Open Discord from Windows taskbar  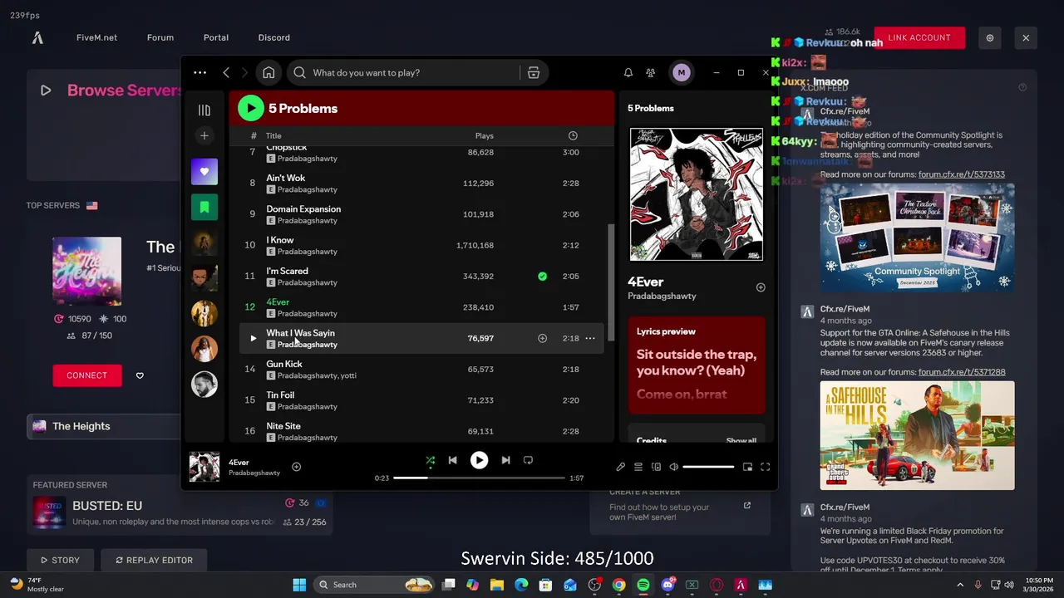point(667,585)
